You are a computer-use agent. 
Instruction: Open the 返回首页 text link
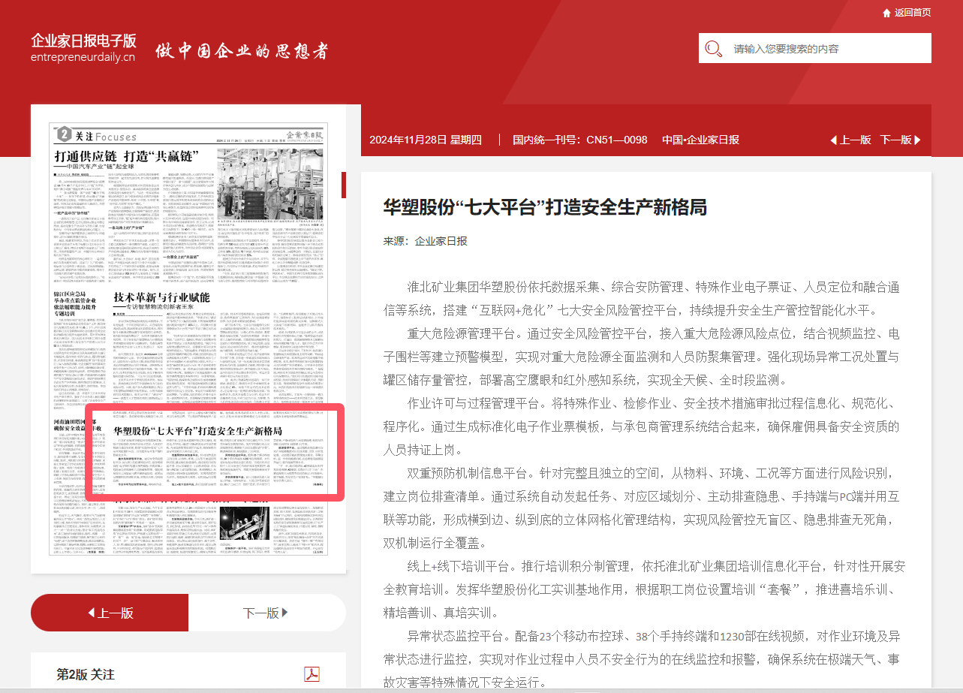[912, 13]
